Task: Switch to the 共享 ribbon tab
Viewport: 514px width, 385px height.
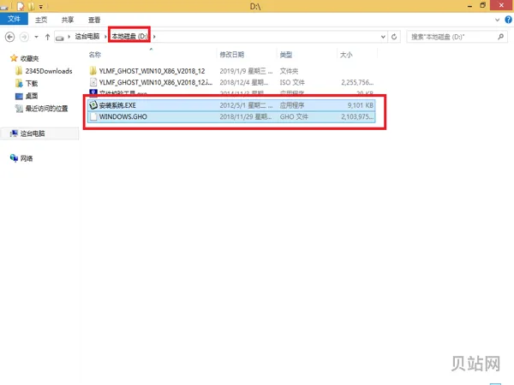Action: point(68,20)
